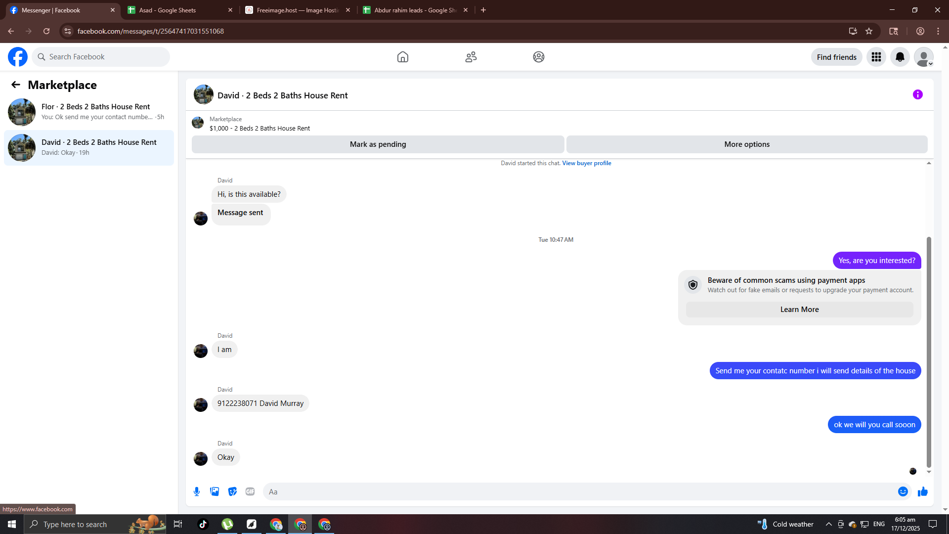This screenshot has height=534, width=949.
Task: Open More options for listing
Action: (x=746, y=144)
